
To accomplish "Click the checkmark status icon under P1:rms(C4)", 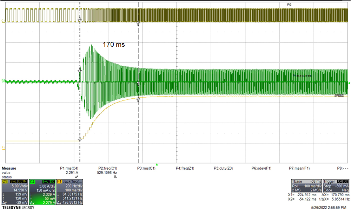I will (x=77, y=176).
